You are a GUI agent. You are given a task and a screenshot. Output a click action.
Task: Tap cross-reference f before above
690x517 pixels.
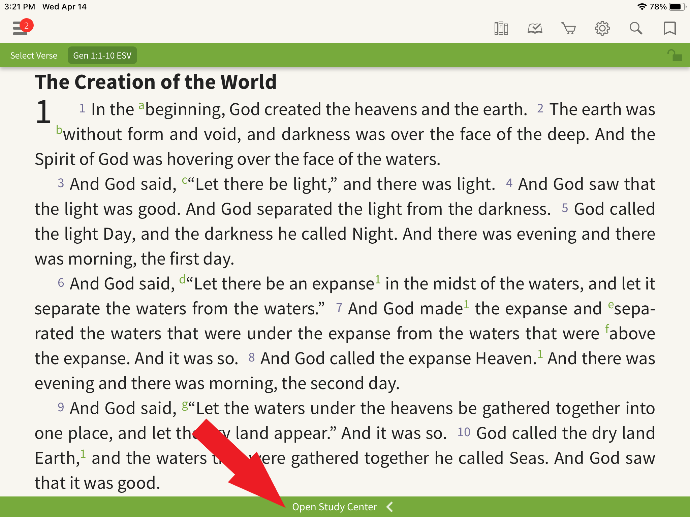(x=607, y=329)
